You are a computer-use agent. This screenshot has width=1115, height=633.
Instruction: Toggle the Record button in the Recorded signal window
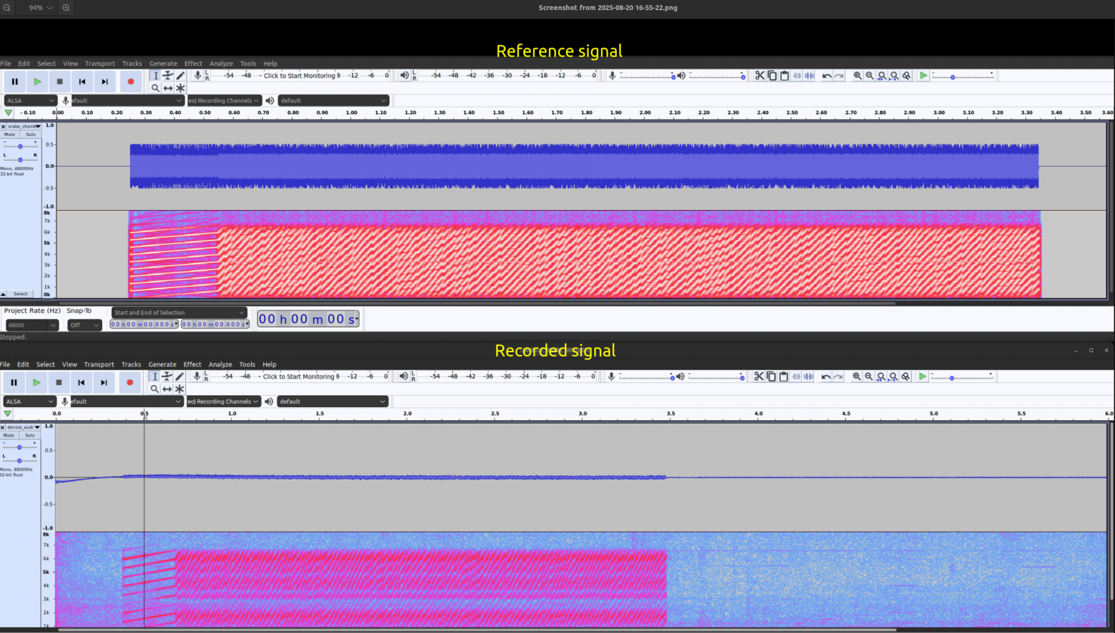(130, 382)
